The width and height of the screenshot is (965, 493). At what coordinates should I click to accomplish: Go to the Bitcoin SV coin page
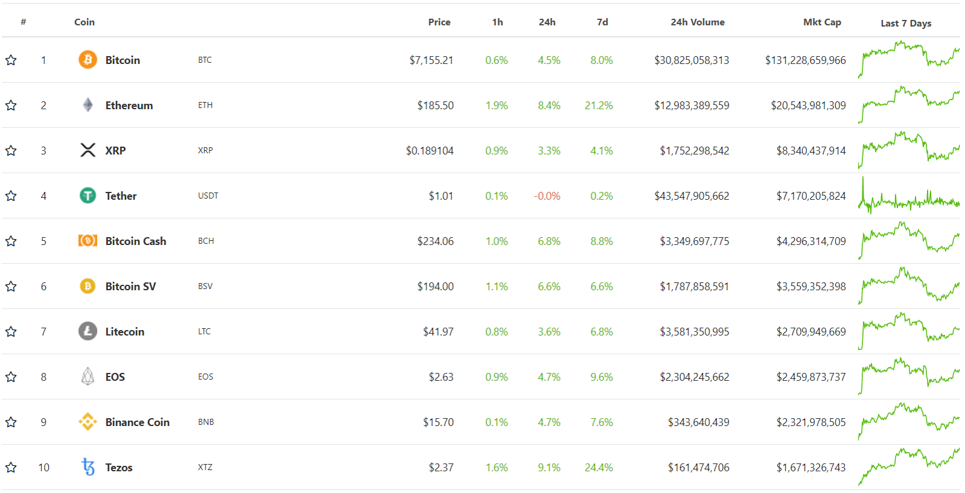tap(130, 286)
